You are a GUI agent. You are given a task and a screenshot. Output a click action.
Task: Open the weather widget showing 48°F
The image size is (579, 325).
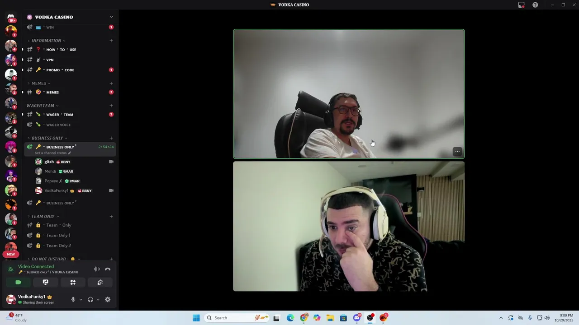16,318
